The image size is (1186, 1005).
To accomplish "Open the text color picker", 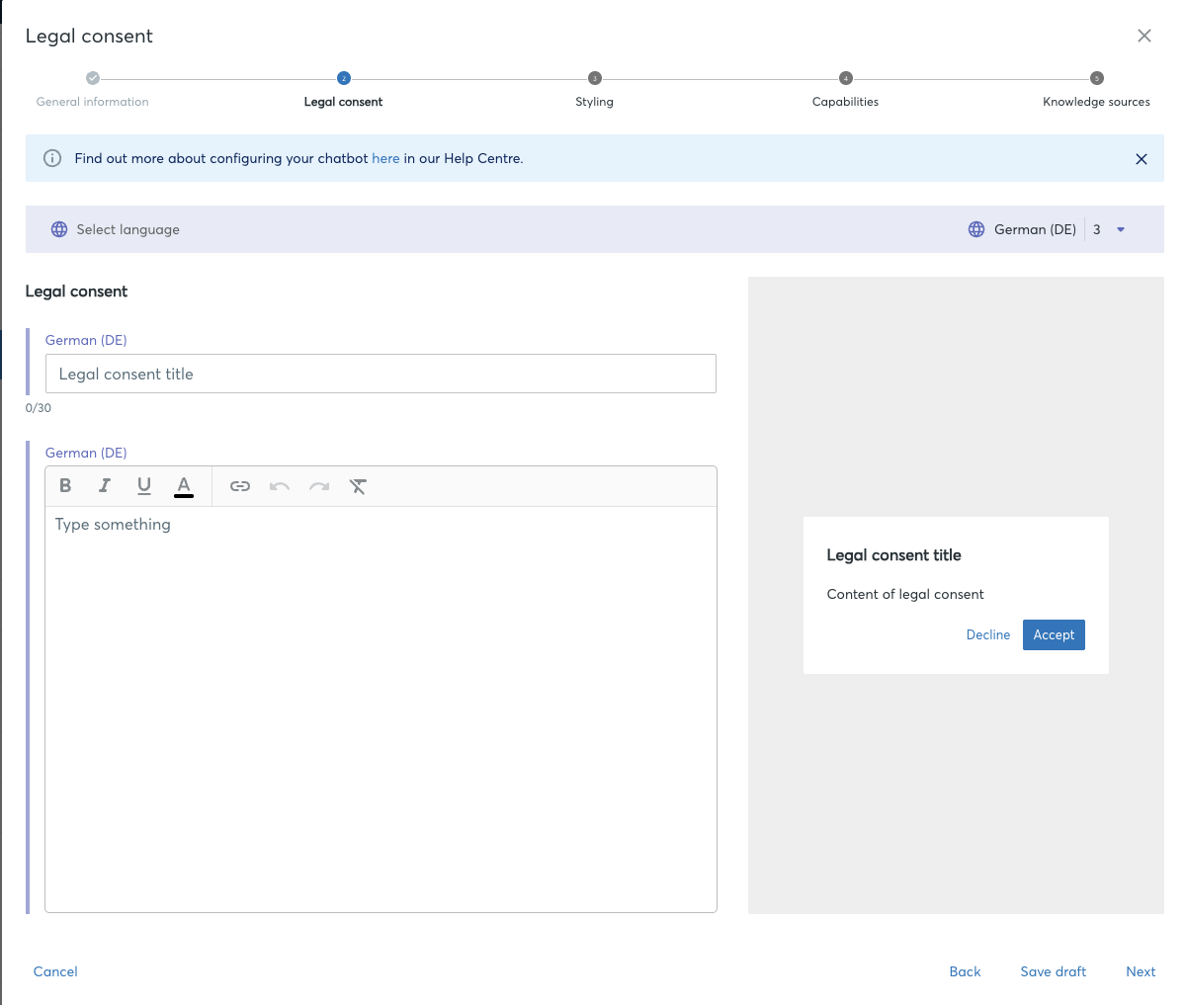I will point(184,486).
